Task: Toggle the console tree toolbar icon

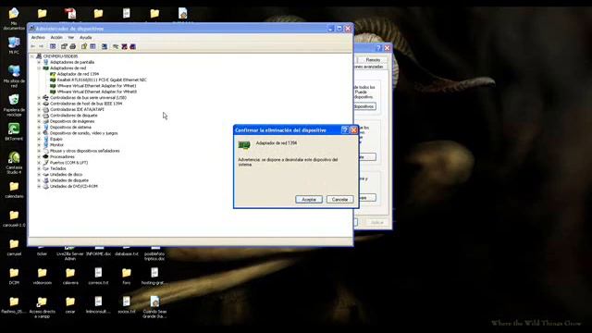Action: [x=53, y=46]
